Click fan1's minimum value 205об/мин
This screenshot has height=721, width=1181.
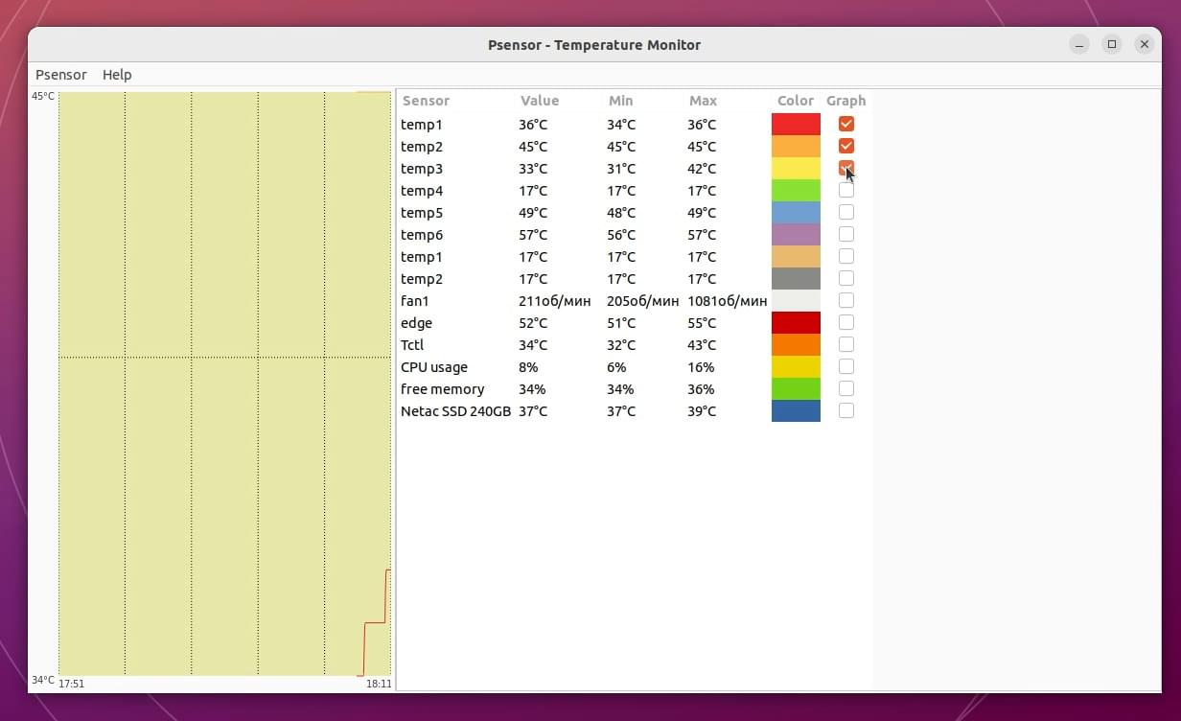click(642, 301)
